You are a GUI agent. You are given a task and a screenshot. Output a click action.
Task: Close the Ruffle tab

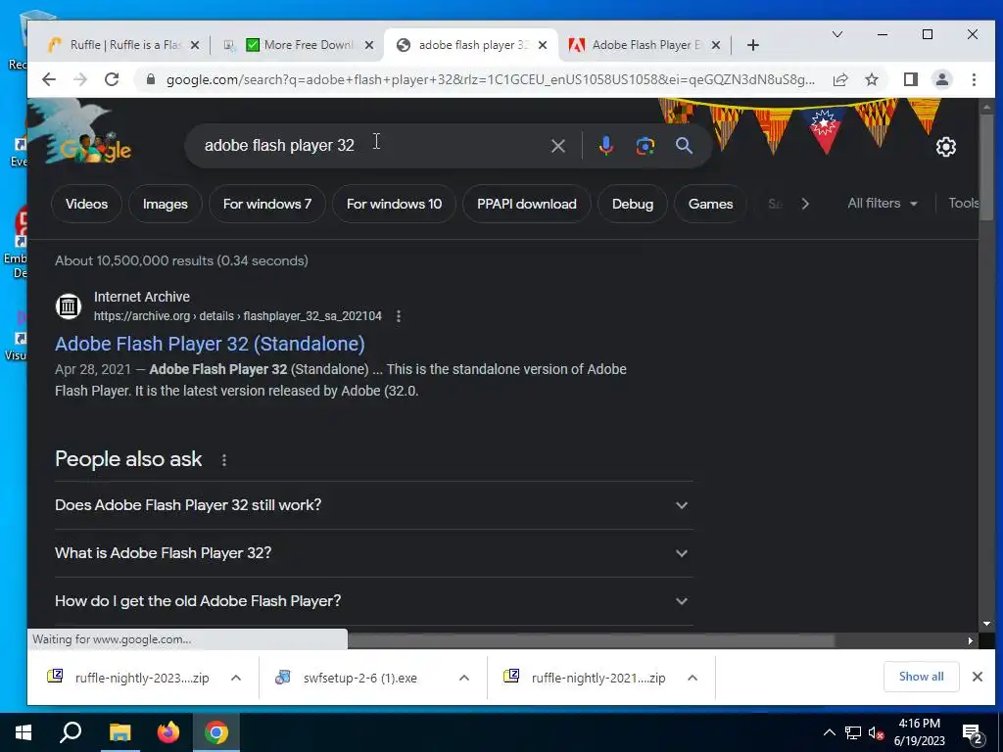(x=195, y=45)
